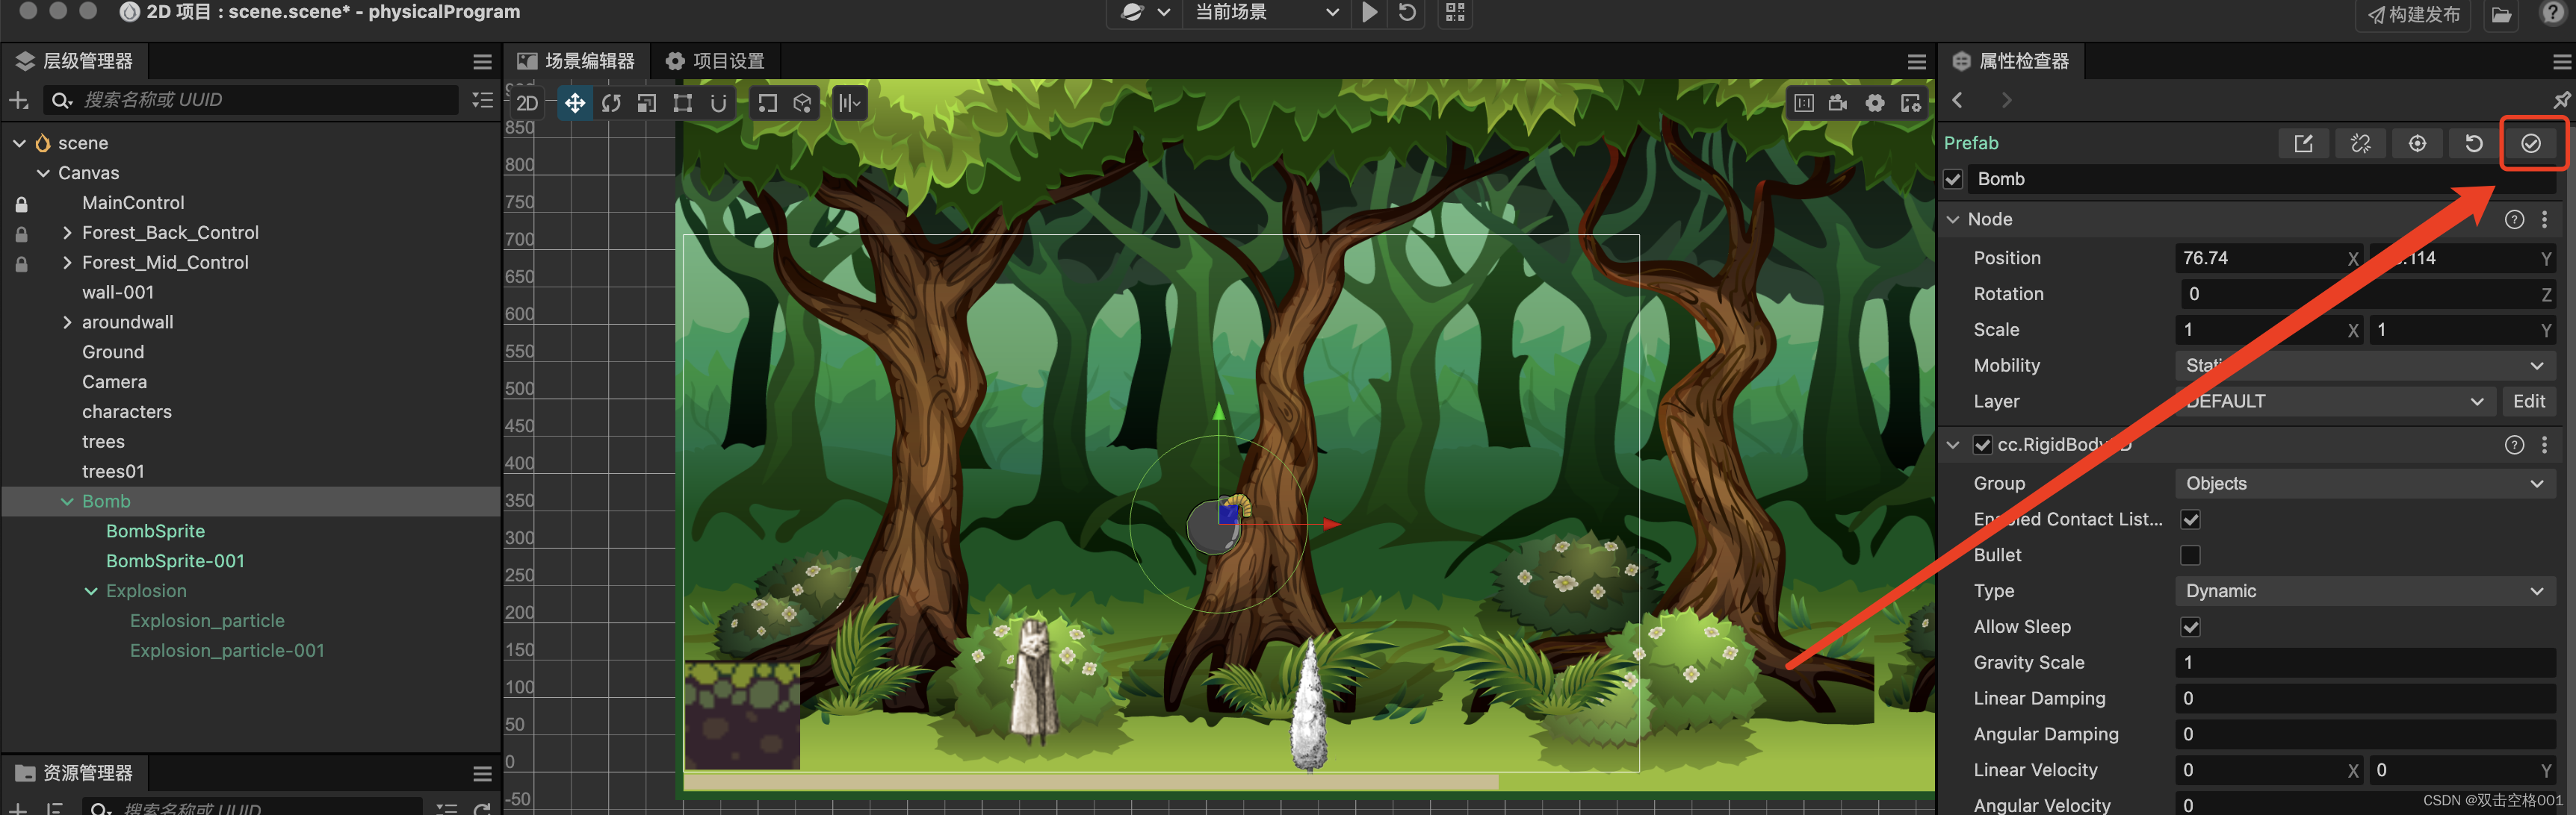Click the Layer Edit button
This screenshot has width=2576, height=815.
(x=2529, y=402)
